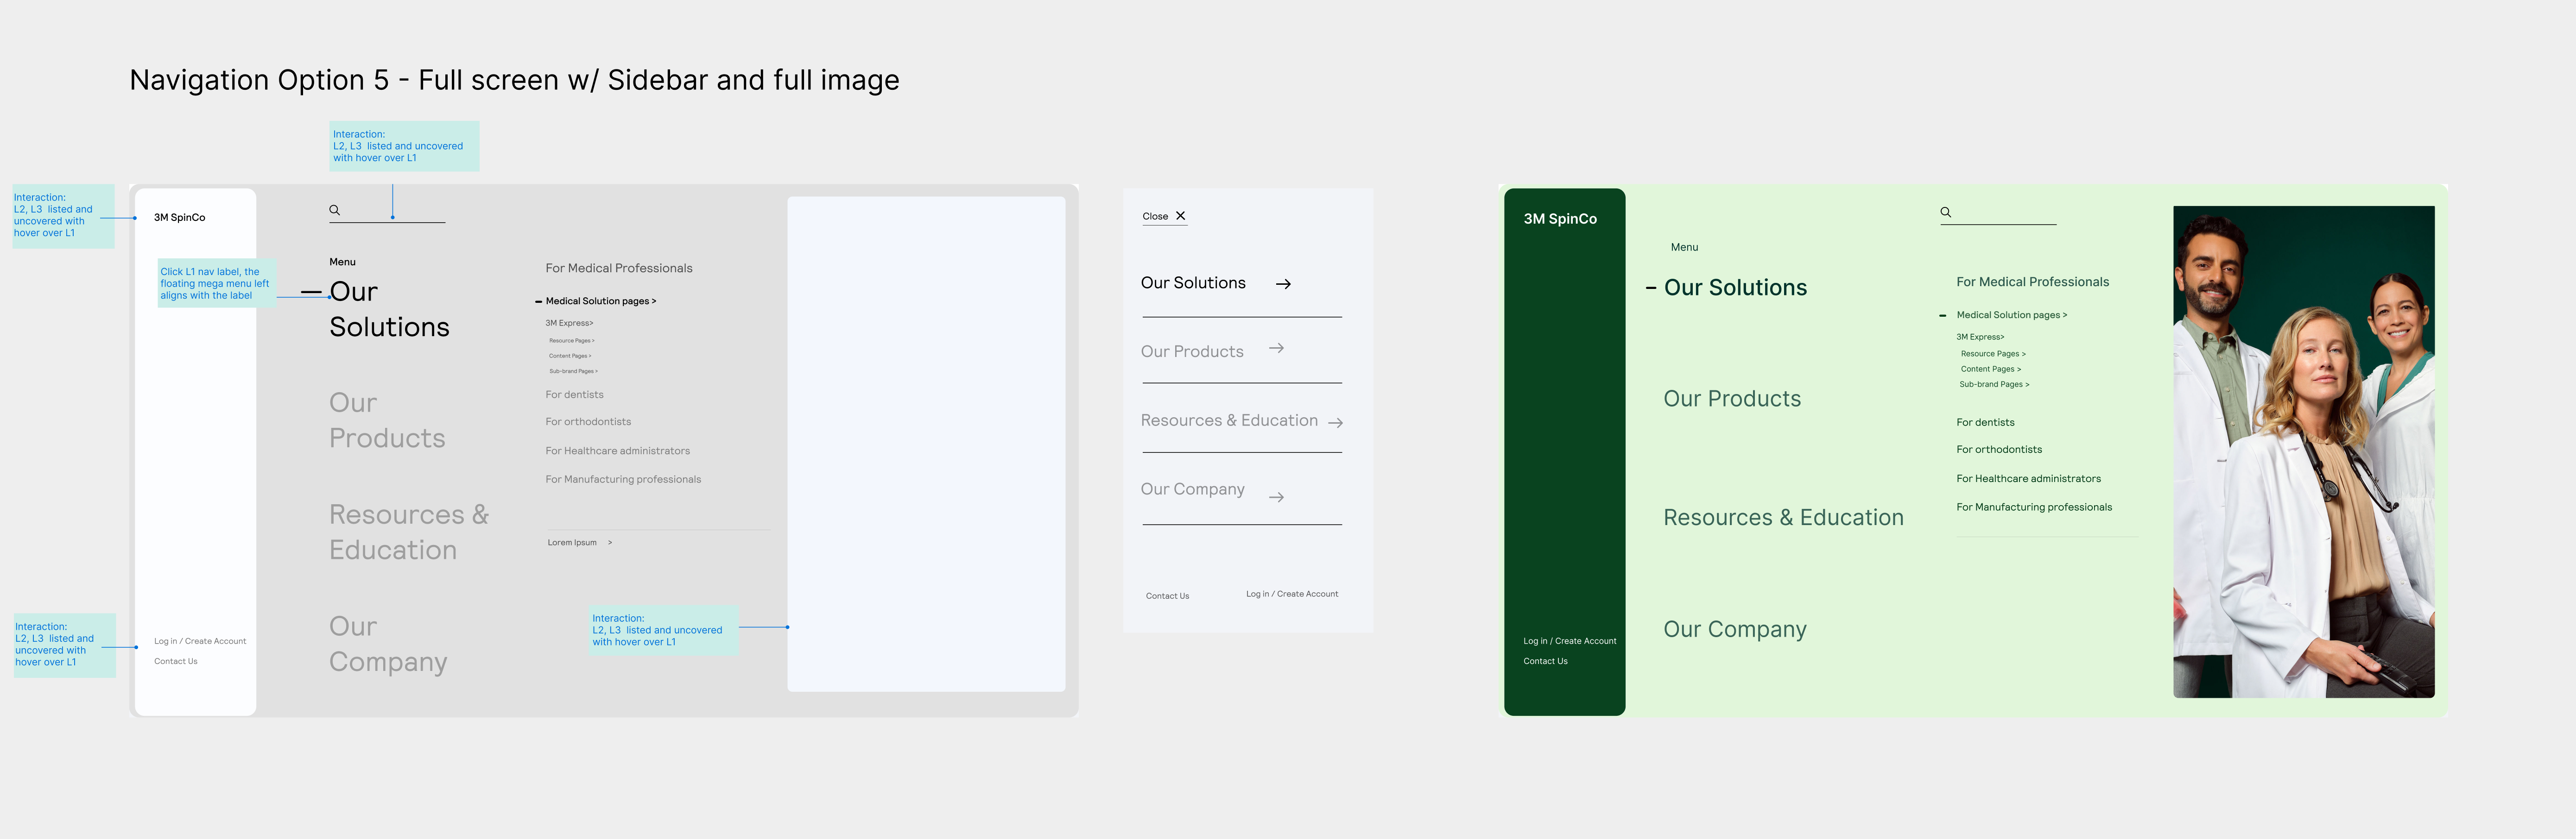
Task: Select the Navigation Option 5 title text
Action: (x=514, y=80)
